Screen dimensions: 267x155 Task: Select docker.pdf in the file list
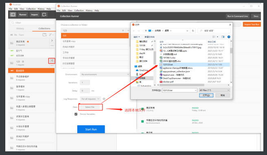click(168, 82)
